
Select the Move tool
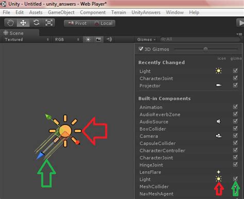(x=23, y=23)
